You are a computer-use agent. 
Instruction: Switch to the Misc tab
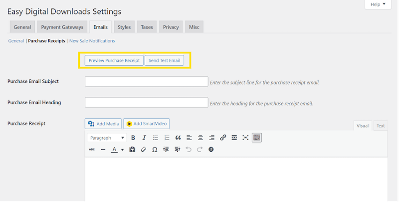tap(194, 27)
